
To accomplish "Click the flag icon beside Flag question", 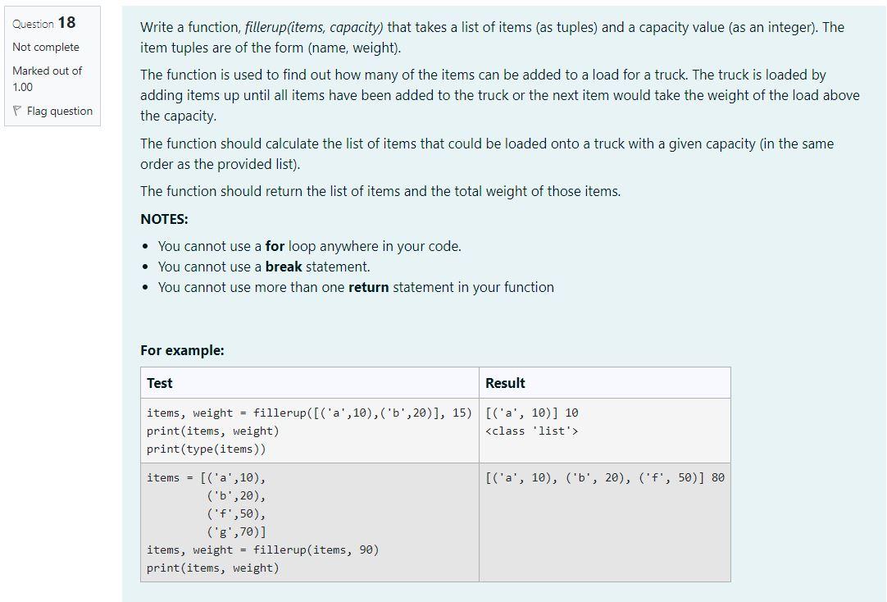I will [x=18, y=111].
